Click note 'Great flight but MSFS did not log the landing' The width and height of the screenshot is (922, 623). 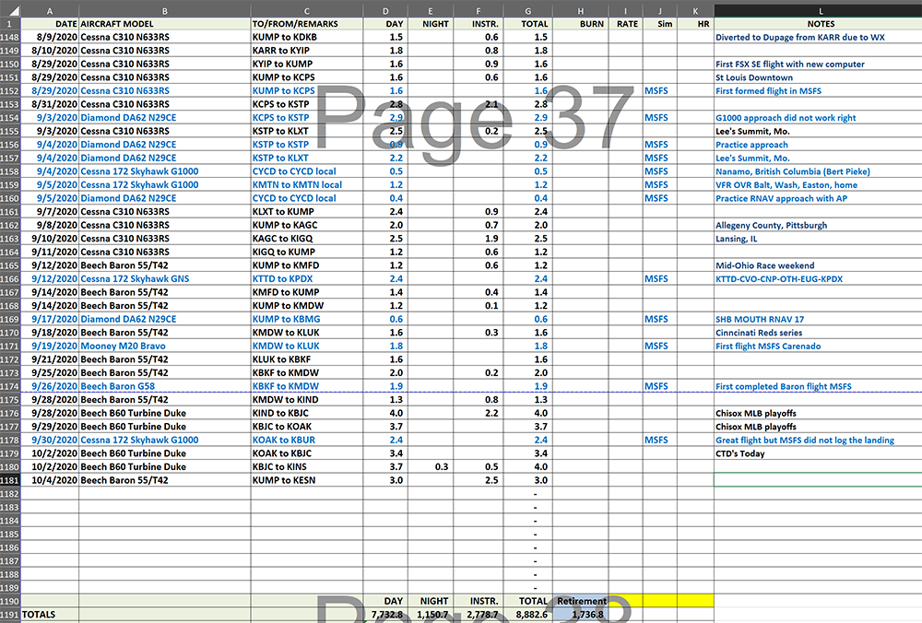(x=804, y=441)
